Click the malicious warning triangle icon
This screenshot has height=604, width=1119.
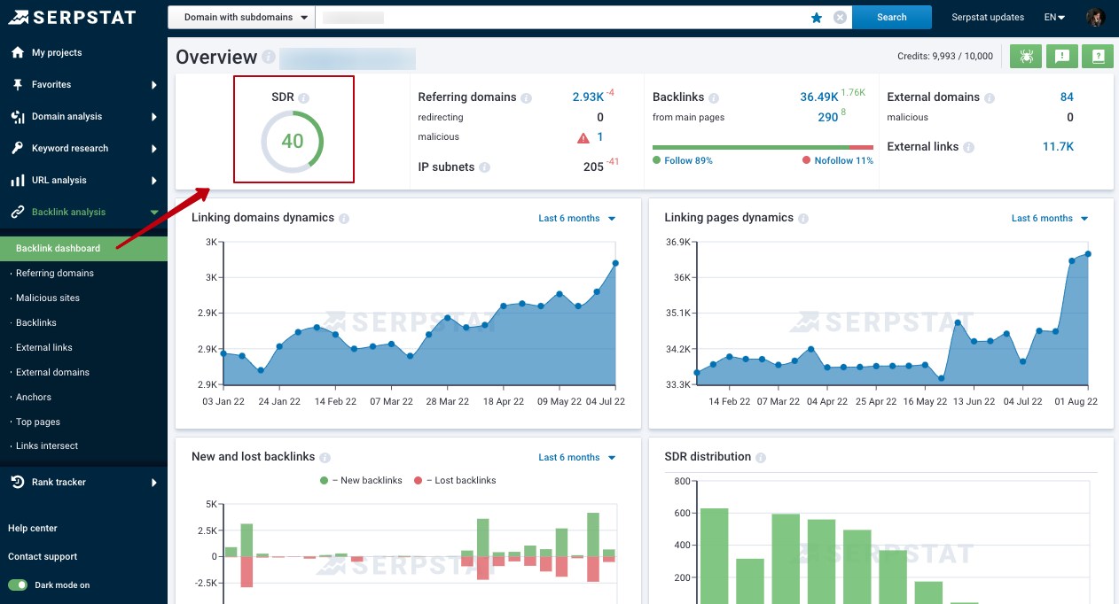[583, 137]
